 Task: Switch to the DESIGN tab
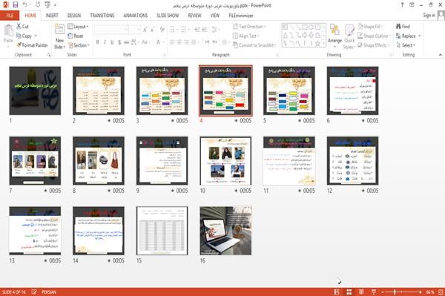tap(73, 16)
